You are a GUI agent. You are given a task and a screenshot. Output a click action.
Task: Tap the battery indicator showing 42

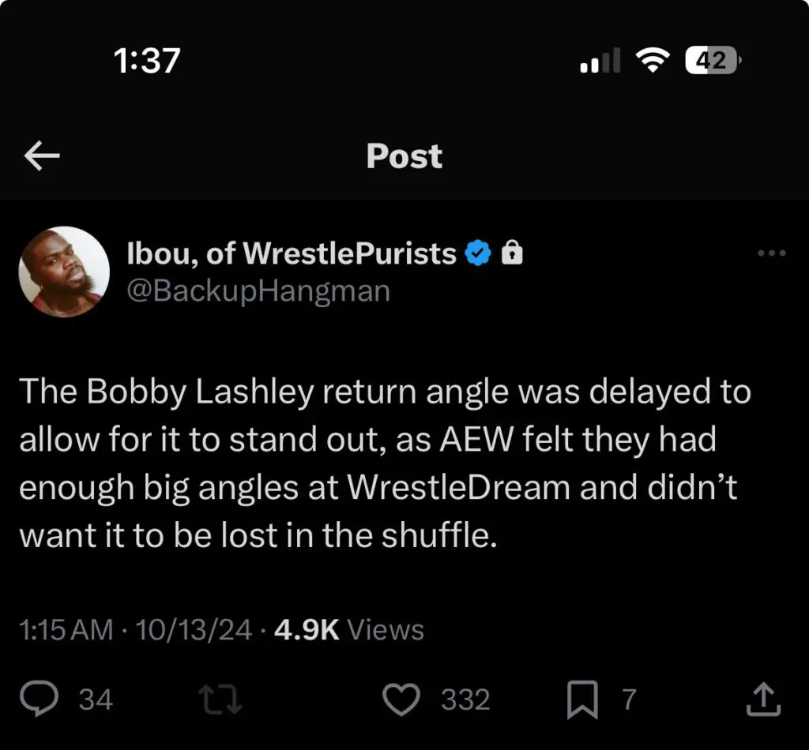coord(713,60)
